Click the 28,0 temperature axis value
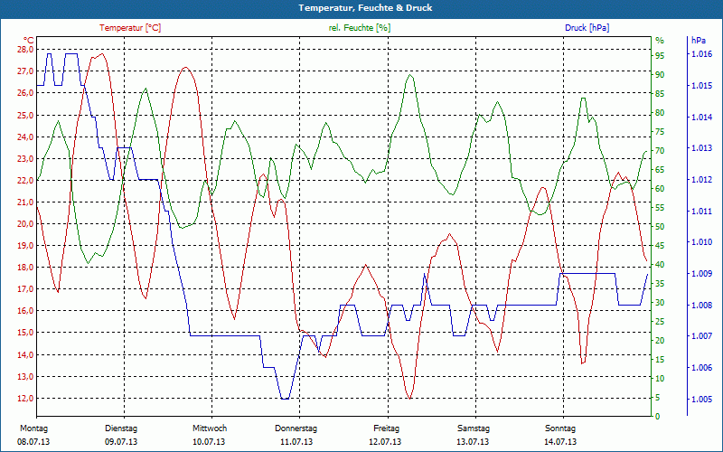Screen dimensions: 723x452 [x=25, y=50]
